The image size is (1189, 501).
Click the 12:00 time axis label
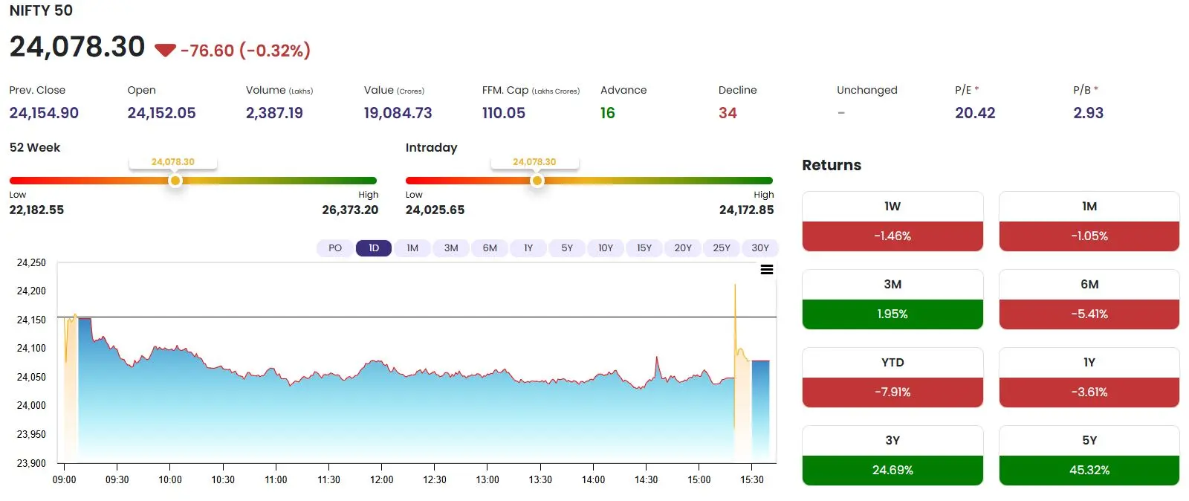[x=382, y=479]
